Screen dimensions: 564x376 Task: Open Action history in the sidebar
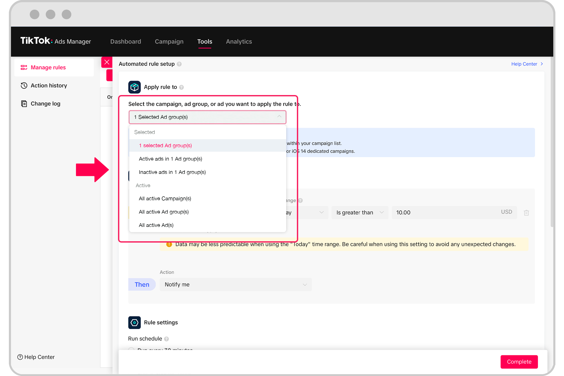pyautogui.click(x=49, y=85)
